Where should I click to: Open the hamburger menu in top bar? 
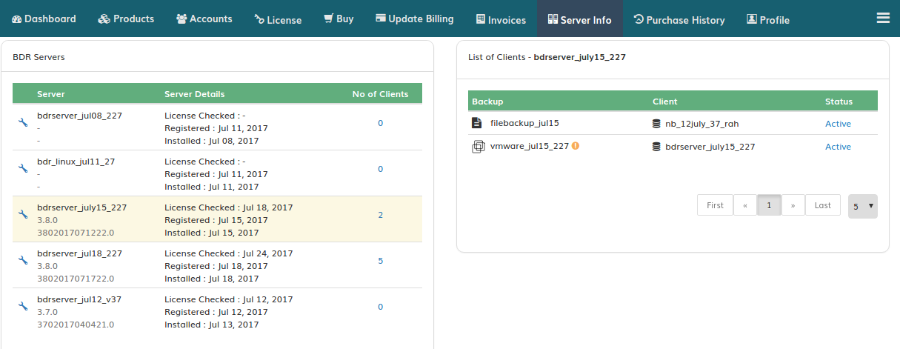[883, 18]
